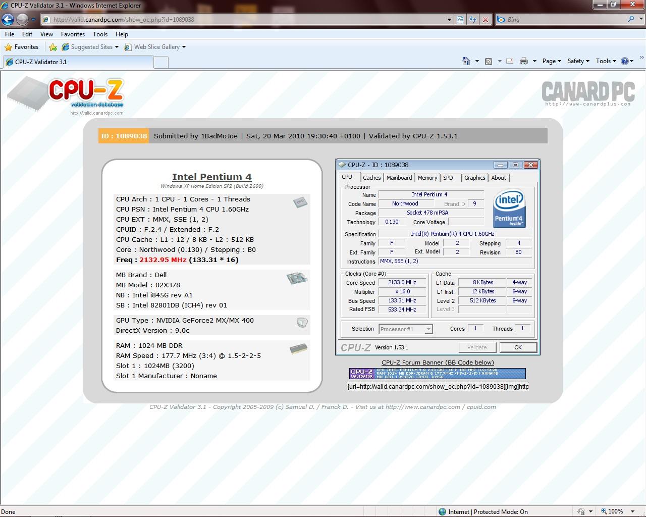Switch to the Memory tab in CPU-Z
The width and height of the screenshot is (646, 517).
pyautogui.click(x=427, y=178)
